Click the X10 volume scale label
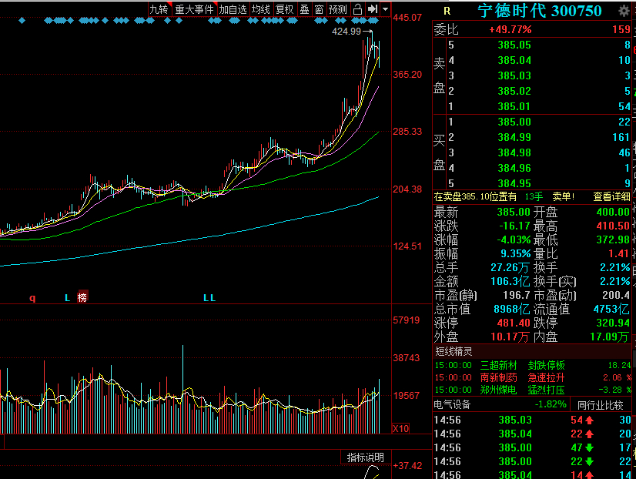Viewport: 636px width, 479px height. point(400,428)
